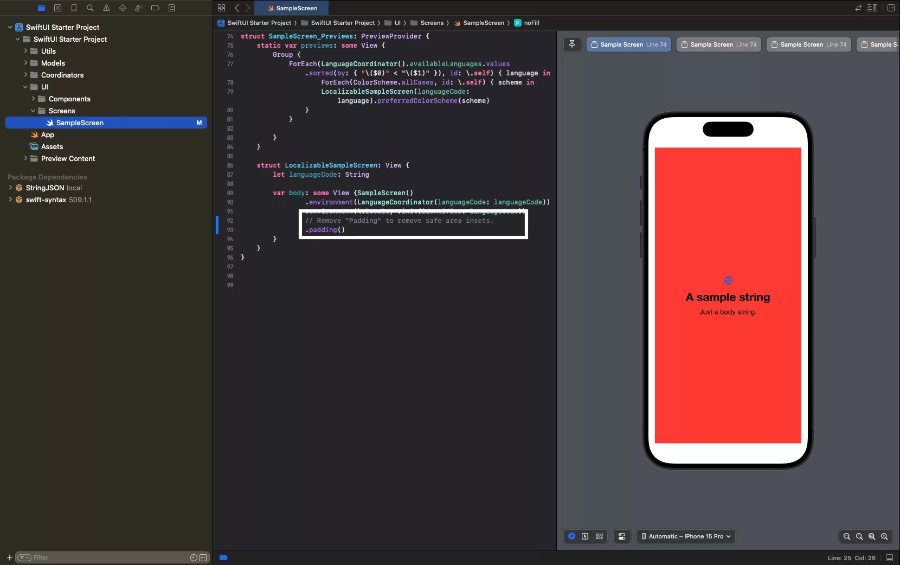Go back in editor history
Screen dimensions: 900x565
pyautogui.click(x=237, y=8)
